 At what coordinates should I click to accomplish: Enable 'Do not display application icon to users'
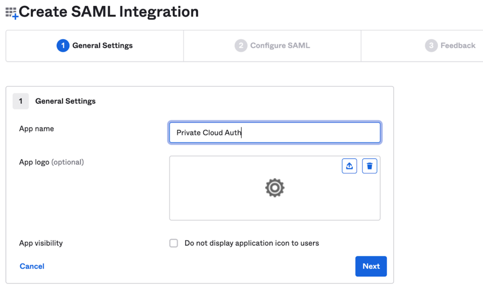(174, 243)
